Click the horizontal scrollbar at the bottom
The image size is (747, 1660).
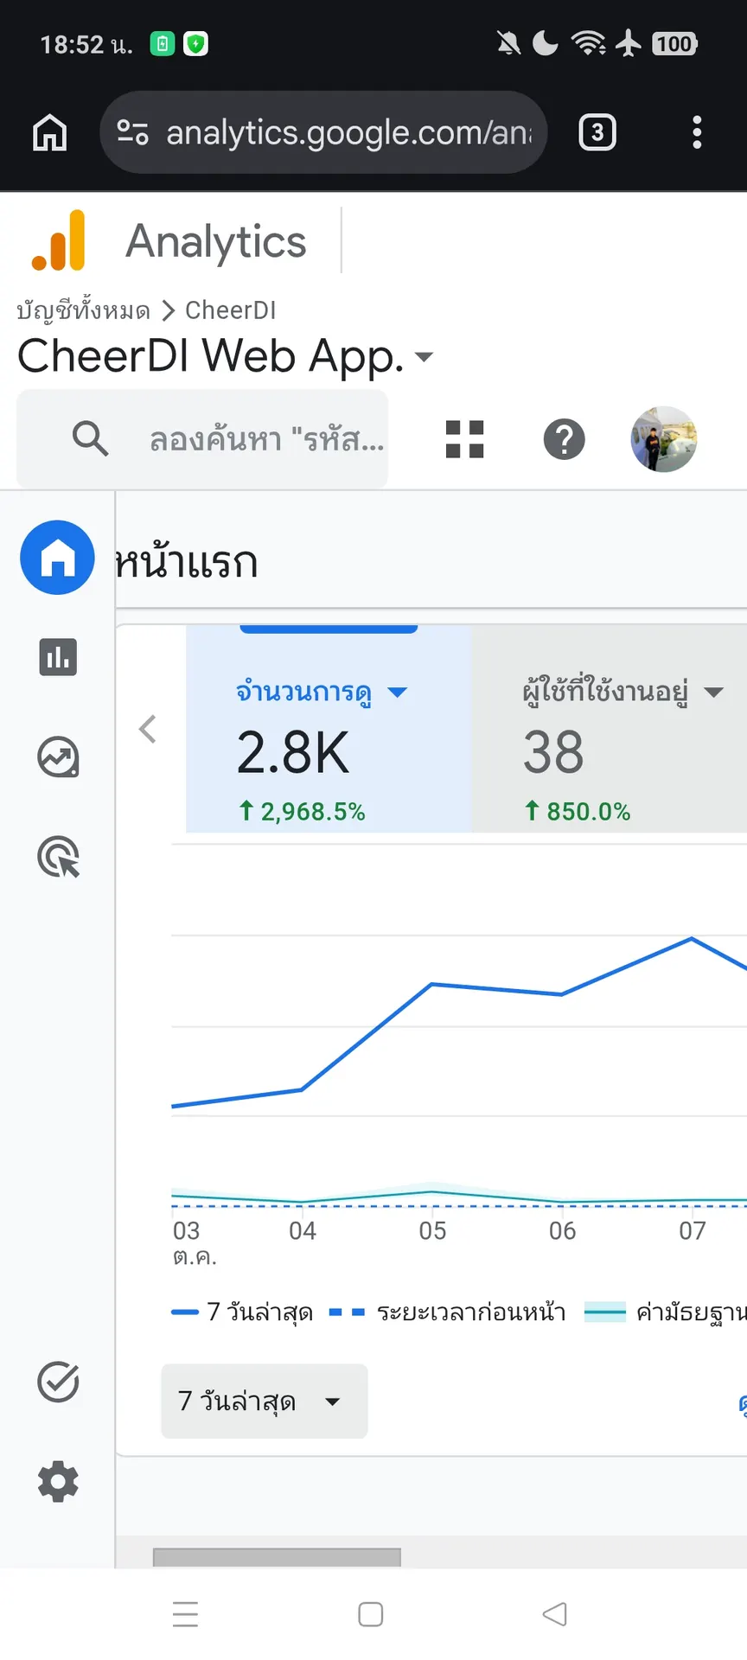[x=277, y=1557]
